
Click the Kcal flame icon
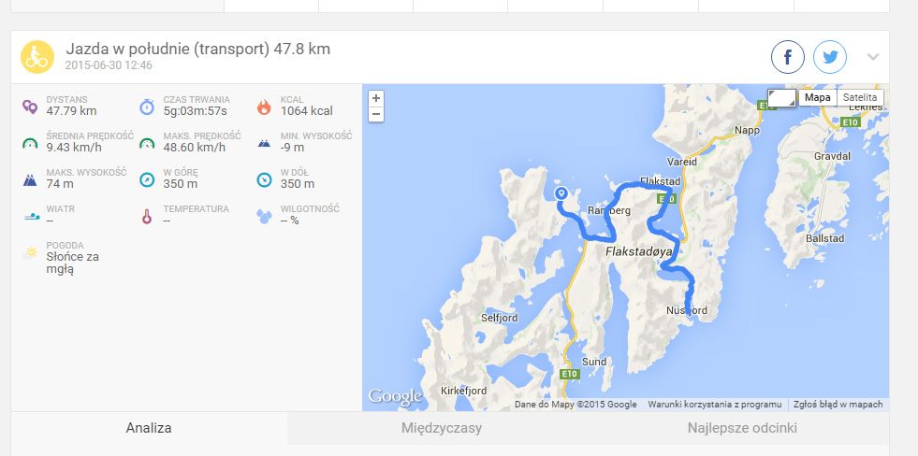coord(264,107)
